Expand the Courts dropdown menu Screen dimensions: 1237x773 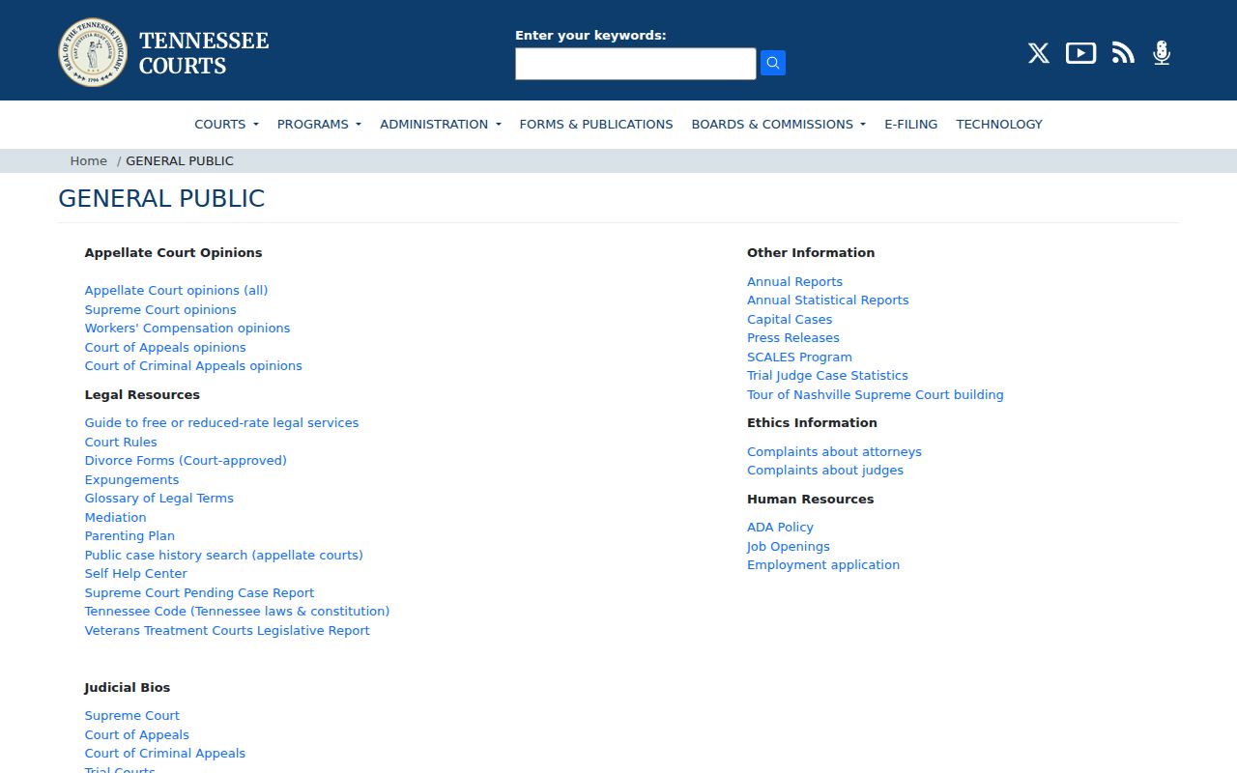[226, 124]
